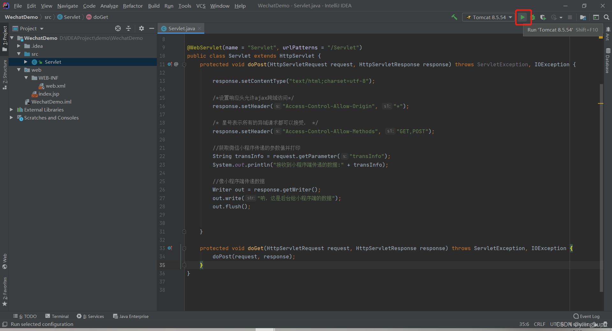Open the profiler run dropdown arrow
Image resolution: width=612 pixels, height=331 pixels.
561,18
